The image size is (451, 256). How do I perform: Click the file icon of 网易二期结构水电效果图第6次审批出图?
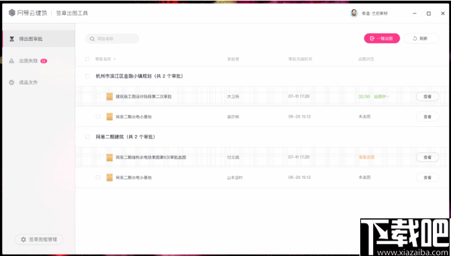pyautogui.click(x=110, y=157)
